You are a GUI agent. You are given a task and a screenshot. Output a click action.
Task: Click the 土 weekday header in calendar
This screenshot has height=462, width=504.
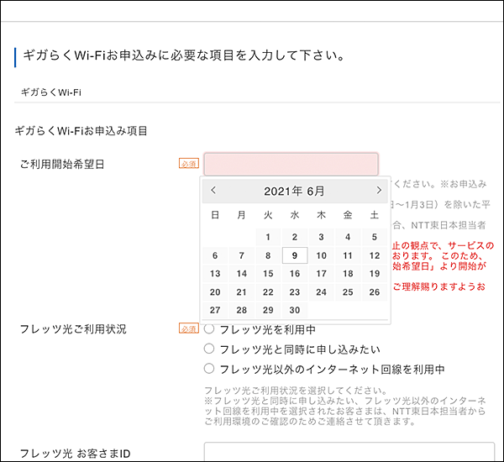(x=375, y=215)
